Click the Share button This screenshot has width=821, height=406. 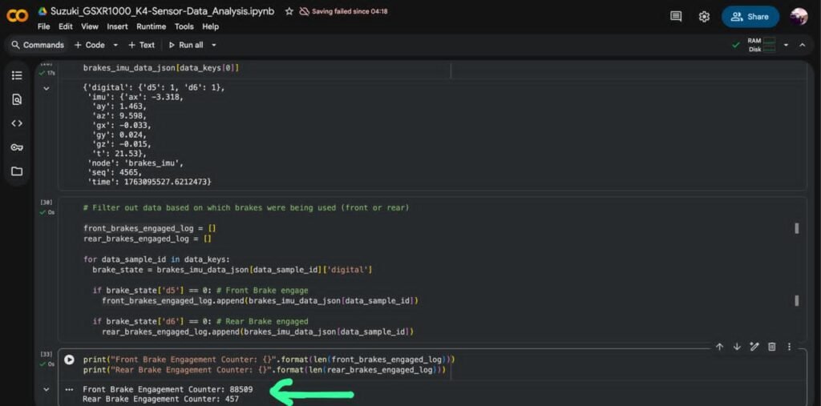pos(750,17)
